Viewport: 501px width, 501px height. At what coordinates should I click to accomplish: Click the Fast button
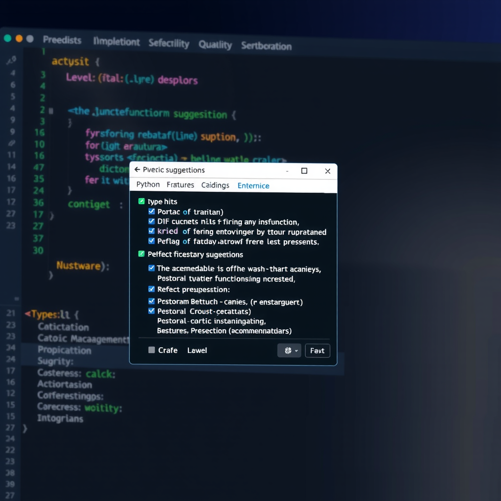point(318,350)
